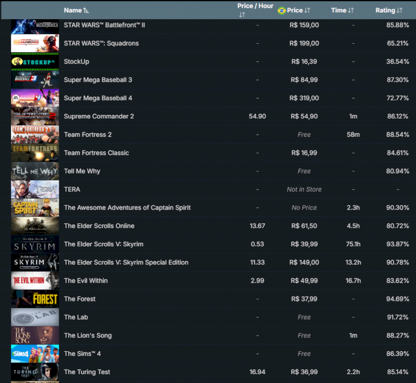Click TERA's Not in Store label
Viewport: 416px width, 383px height.
304,190
